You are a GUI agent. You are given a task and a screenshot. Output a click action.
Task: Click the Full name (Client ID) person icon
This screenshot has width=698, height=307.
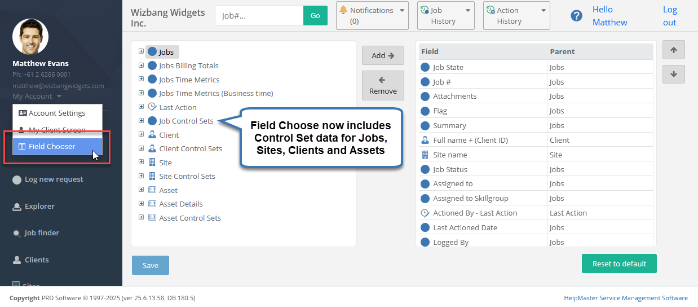pyautogui.click(x=425, y=140)
